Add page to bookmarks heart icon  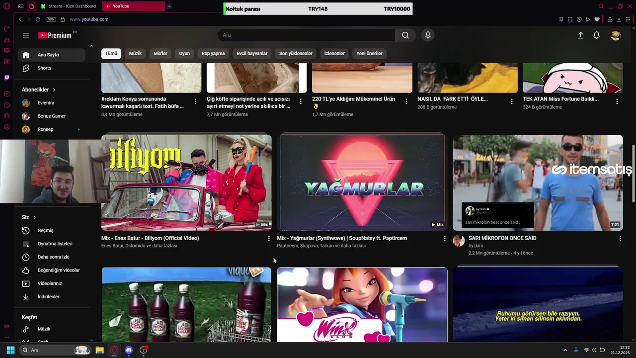[597, 19]
